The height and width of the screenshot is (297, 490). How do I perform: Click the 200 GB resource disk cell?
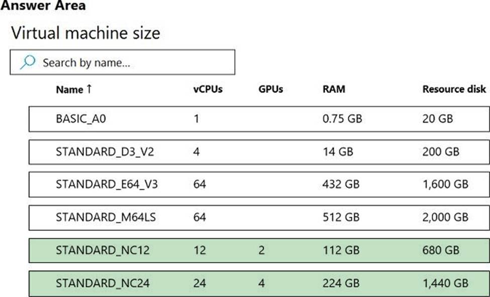pos(441,152)
